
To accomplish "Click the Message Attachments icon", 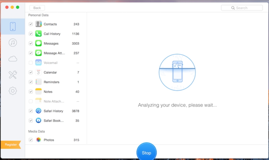I will (x=38, y=53).
